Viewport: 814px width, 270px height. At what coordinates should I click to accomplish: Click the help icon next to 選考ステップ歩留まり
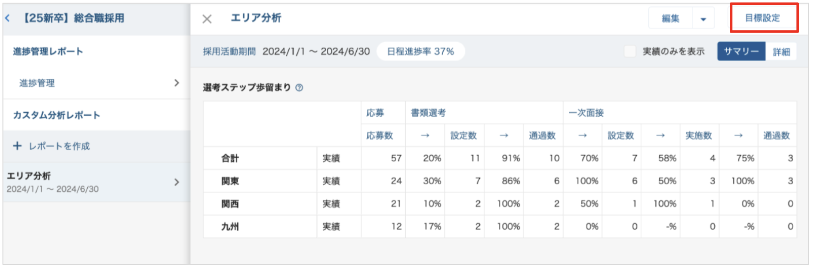pyautogui.click(x=299, y=88)
